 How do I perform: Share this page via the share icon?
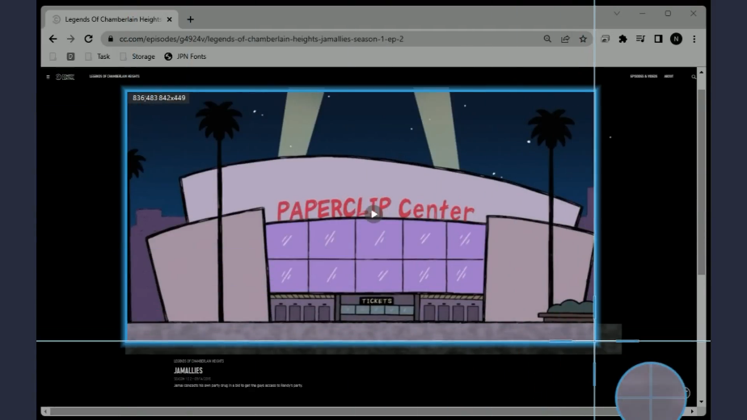565,39
